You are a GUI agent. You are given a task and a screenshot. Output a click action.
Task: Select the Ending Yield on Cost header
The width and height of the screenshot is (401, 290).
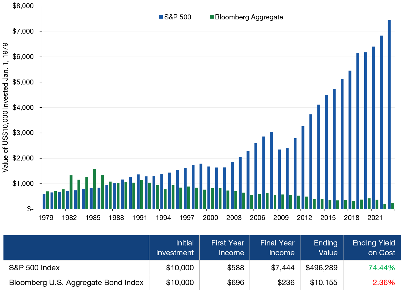pos(374,248)
